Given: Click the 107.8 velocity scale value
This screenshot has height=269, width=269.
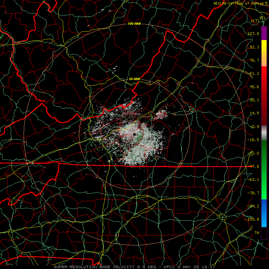Looking at the screenshot, I should [253, 33].
